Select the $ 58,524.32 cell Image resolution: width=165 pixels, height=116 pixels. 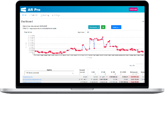[x=113, y=77]
